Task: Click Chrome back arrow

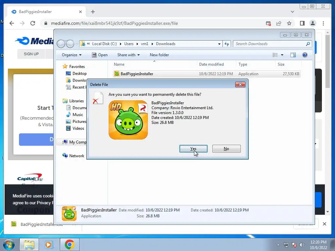Action: click(12, 23)
